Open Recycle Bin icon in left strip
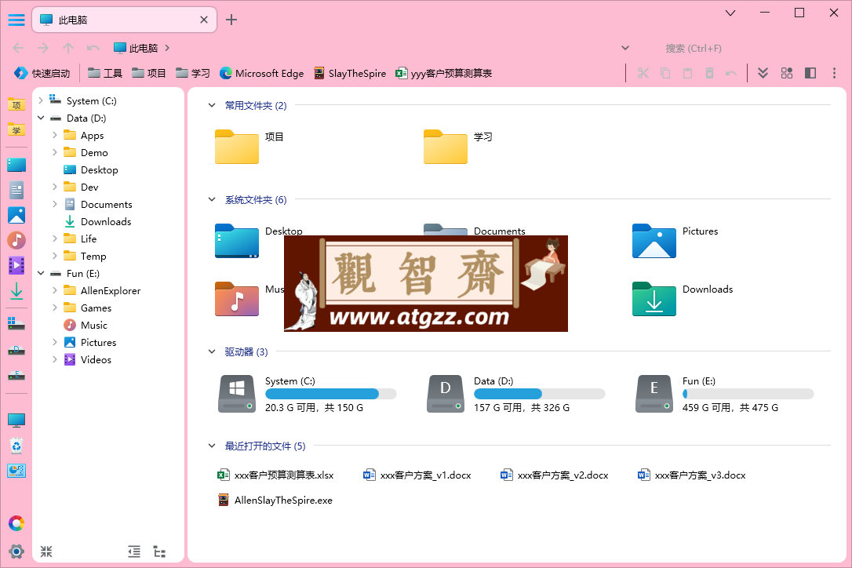Viewport: 852px width, 568px height. point(16,446)
